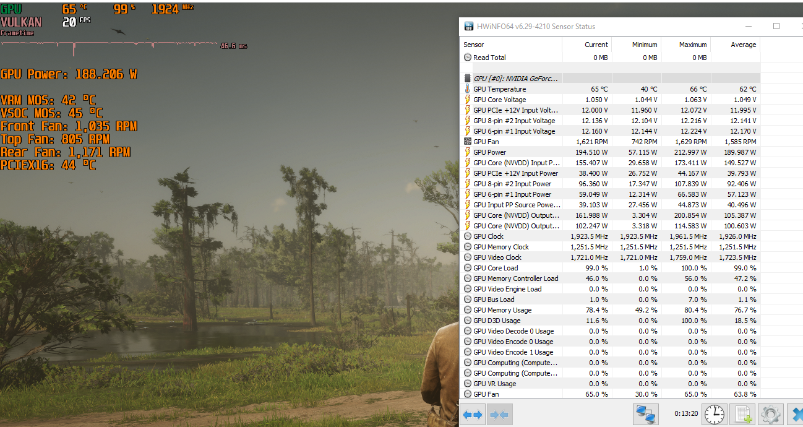
Task: Select the GPU Video Encode 1 Usage row label
Action: click(513, 352)
